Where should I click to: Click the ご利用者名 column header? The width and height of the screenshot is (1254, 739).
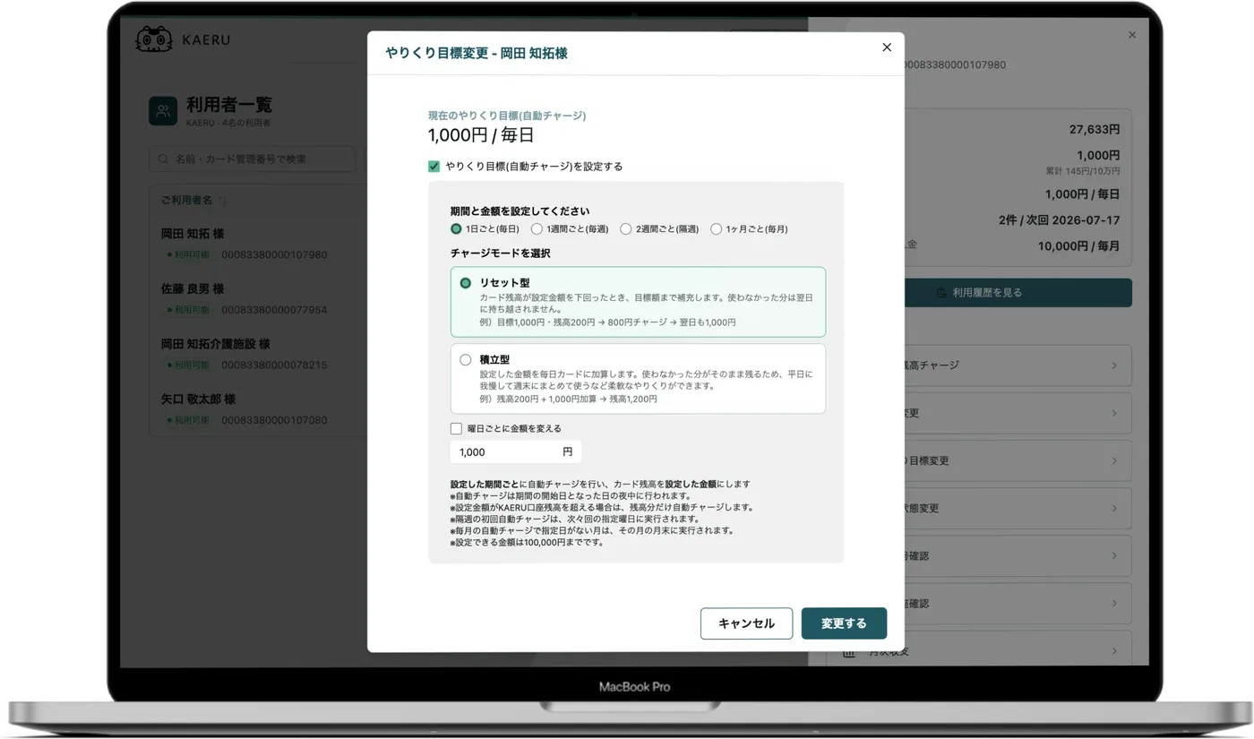click(186, 200)
